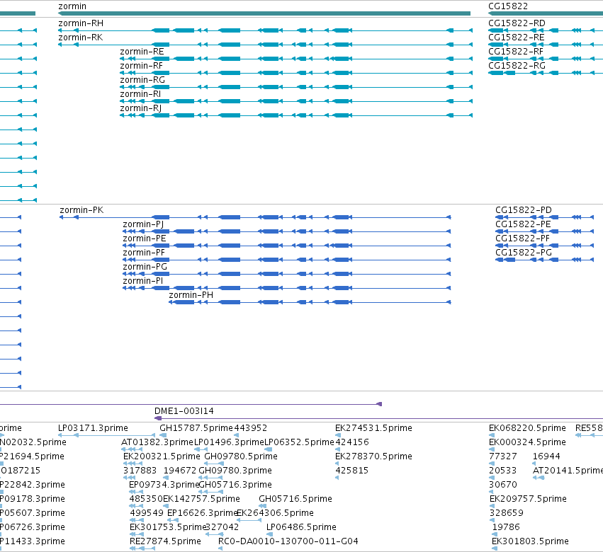Click the CG15822 gene name label
Screen dimensions: 603x552
pos(508,6)
